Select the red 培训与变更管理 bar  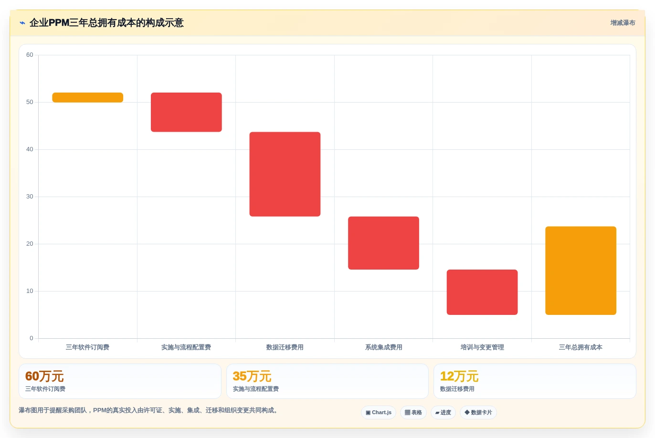tap(482, 292)
